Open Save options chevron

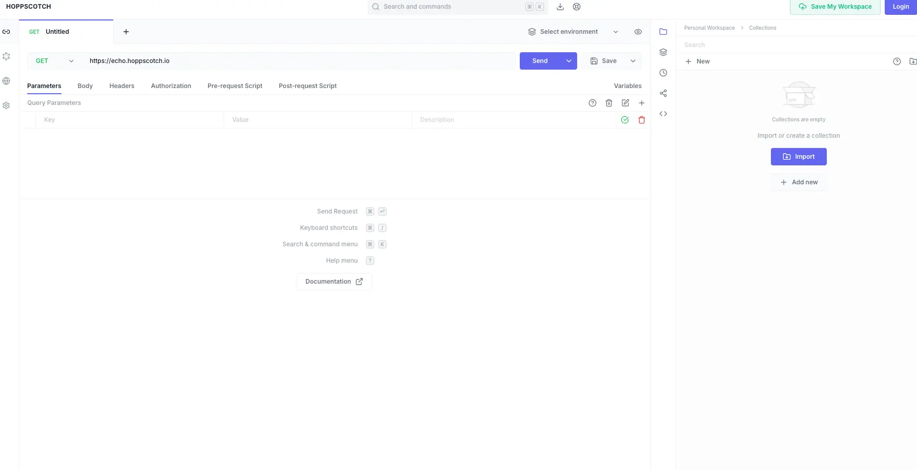point(633,61)
